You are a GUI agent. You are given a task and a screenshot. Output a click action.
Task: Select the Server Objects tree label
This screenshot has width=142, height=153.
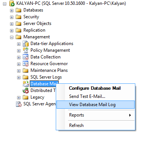pos(38,23)
